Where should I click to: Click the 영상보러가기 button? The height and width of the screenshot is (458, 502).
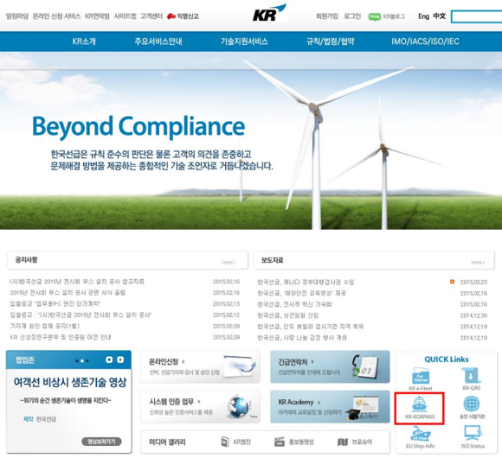[101, 442]
